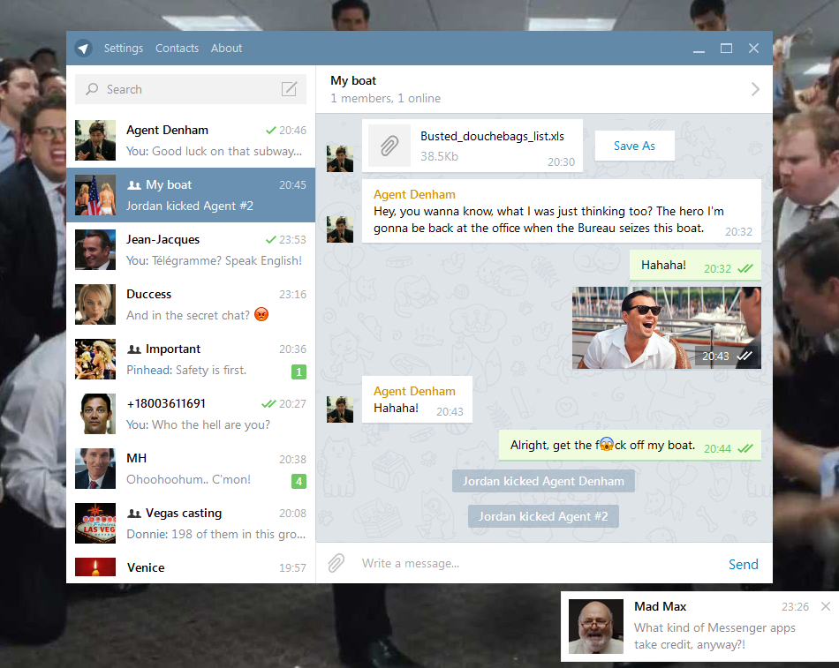Viewport: 839px width, 668px height.
Task: Click the My boat chat header title
Action: (353, 81)
